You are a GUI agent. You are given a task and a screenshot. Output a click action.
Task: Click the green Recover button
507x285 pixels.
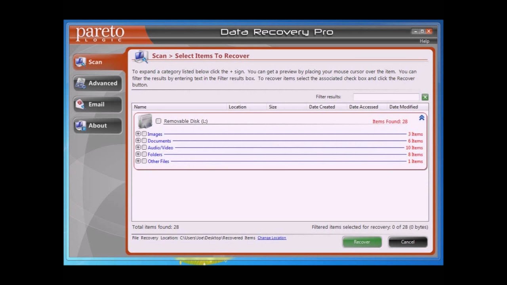362,242
